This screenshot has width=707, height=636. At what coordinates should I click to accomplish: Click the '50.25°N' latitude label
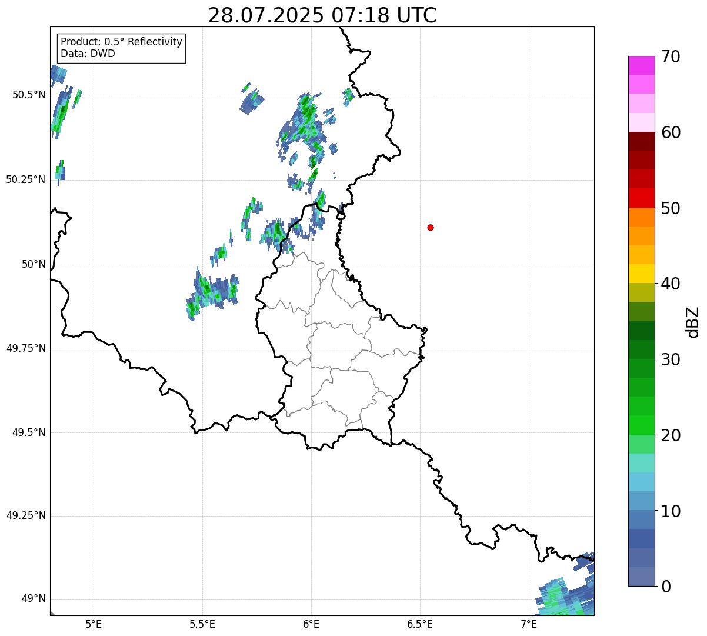point(26,180)
